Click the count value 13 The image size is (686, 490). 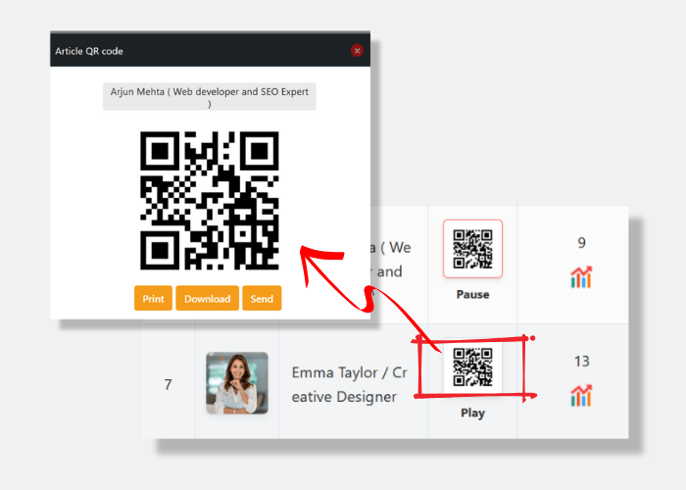(x=581, y=362)
